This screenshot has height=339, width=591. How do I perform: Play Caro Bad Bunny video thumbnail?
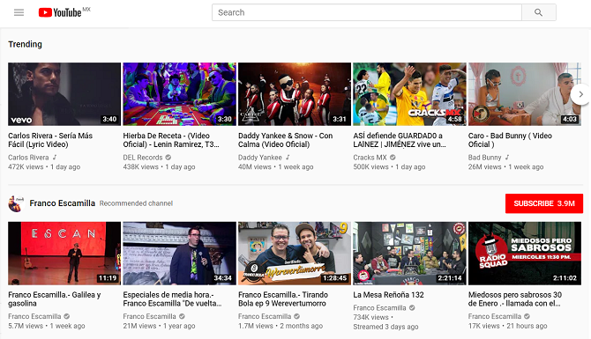(524, 94)
